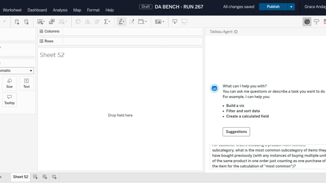Click the Swap Rows and Columns icon
Viewport: 326px width, 183px height.
point(78,21)
